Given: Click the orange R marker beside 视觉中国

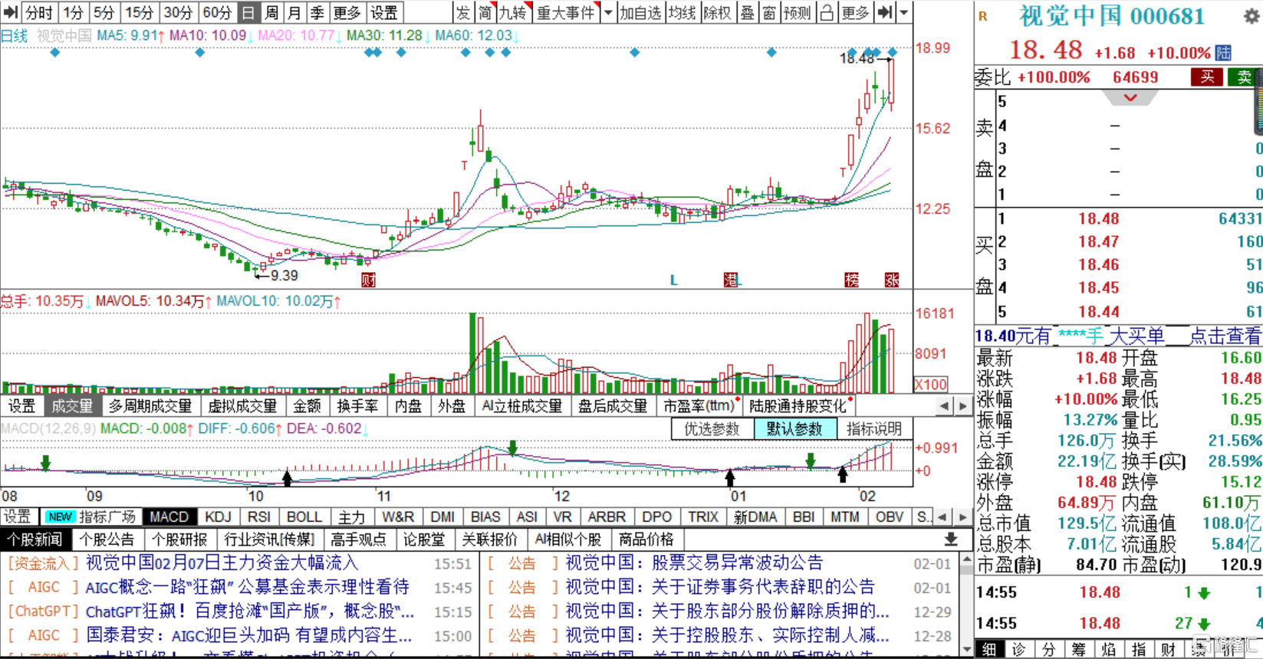Looking at the screenshot, I should (x=983, y=16).
